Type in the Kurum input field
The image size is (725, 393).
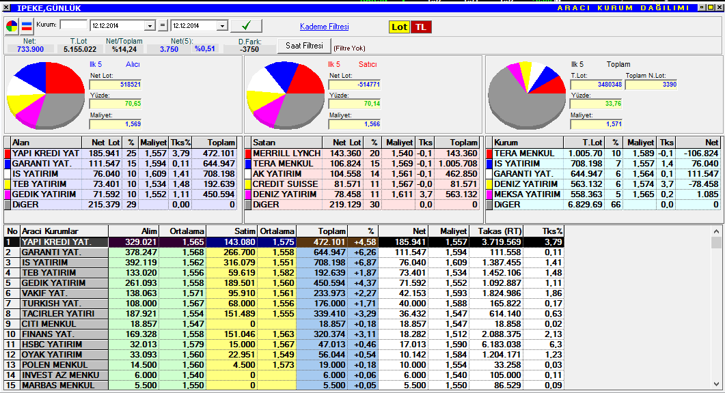point(74,25)
